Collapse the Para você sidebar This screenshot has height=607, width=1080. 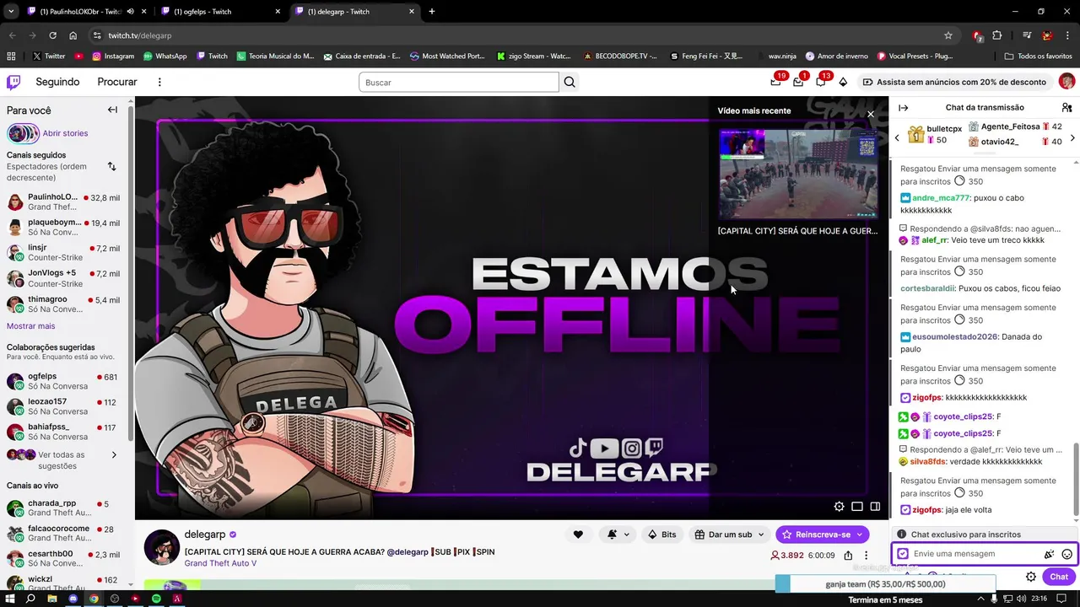tap(112, 110)
